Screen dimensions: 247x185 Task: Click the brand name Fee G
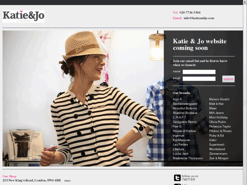[177, 126]
